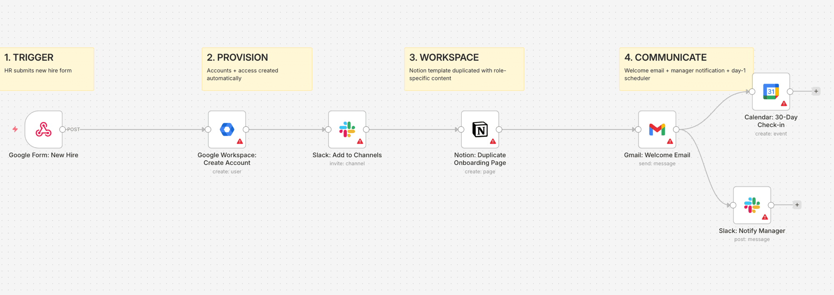Click warning triangle on Google Workspace node
The height and width of the screenshot is (295, 834).
[240, 141]
